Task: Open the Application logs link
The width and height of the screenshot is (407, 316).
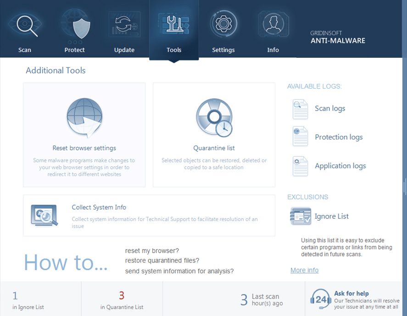Action: tap(340, 166)
